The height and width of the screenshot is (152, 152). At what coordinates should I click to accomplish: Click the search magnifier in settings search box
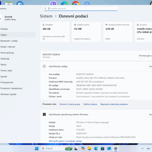45,9
